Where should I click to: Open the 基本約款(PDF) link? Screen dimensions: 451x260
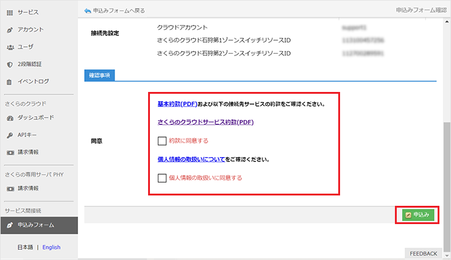coord(177,104)
